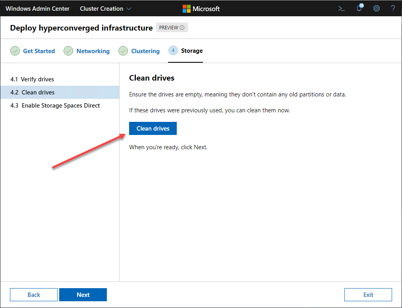Click the Back button
Viewport: 402px width, 308px height.
point(34,295)
